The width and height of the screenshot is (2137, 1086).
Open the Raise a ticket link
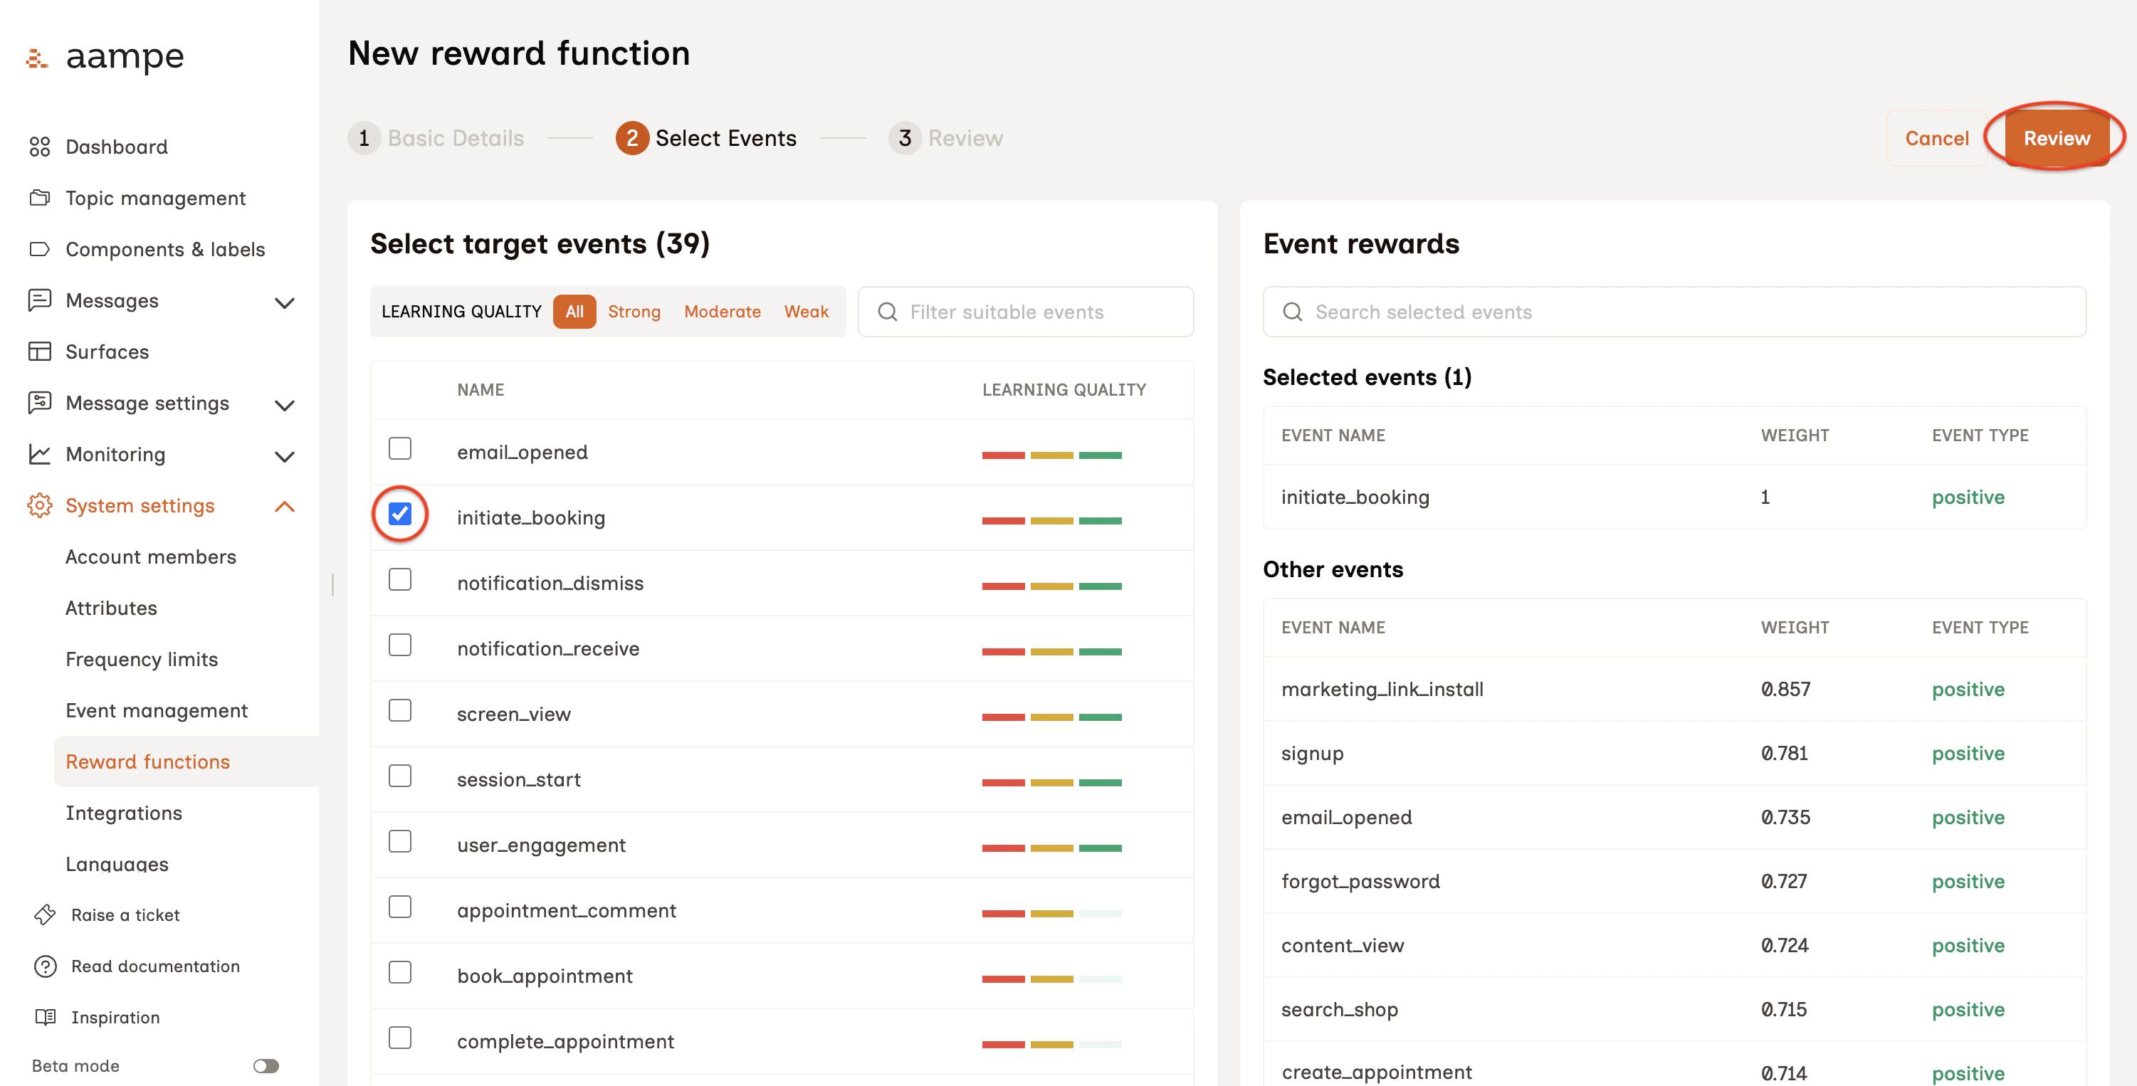click(125, 915)
